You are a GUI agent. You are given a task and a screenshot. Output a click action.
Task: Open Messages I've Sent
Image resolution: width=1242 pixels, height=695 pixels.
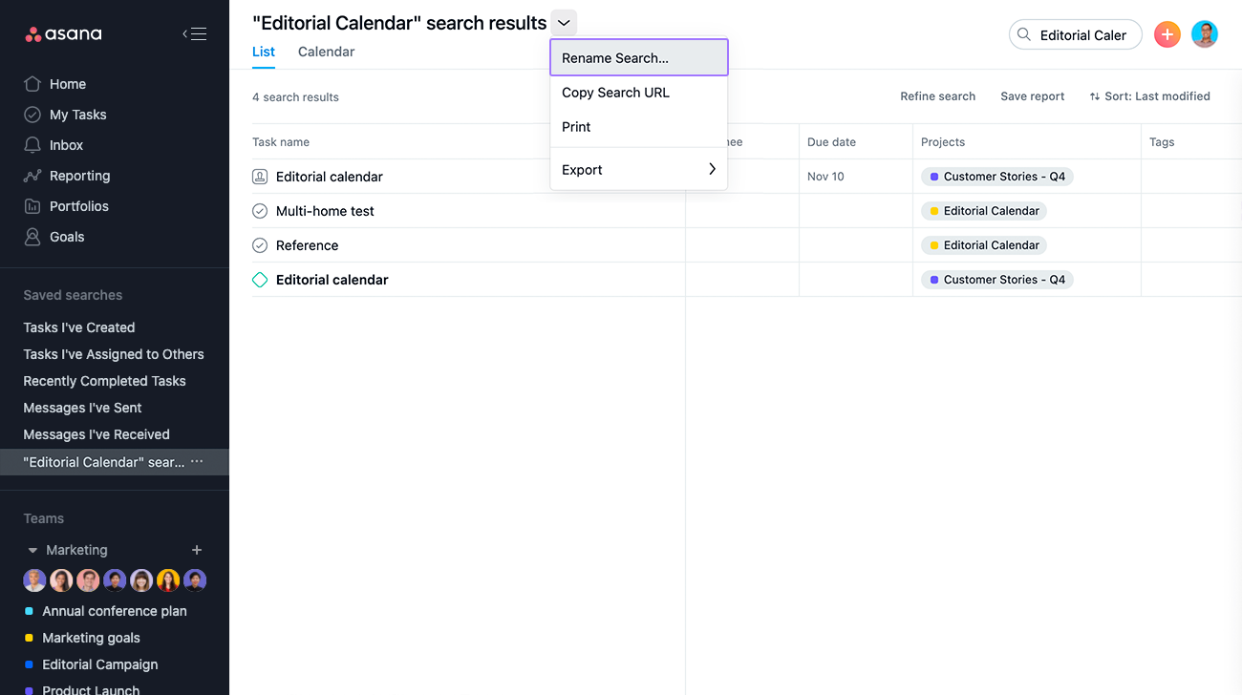point(82,408)
